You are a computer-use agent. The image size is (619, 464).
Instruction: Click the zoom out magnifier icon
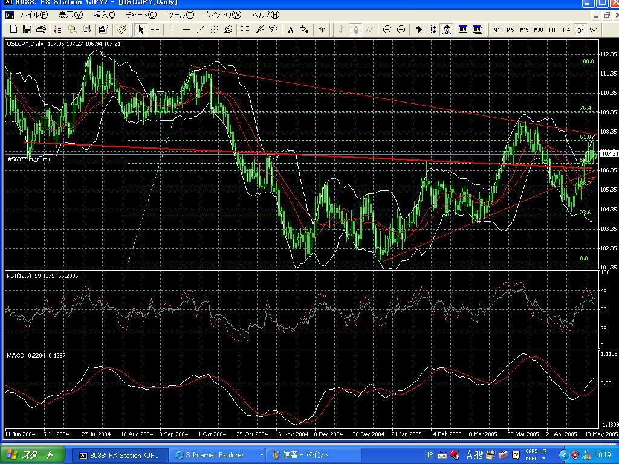coord(400,29)
